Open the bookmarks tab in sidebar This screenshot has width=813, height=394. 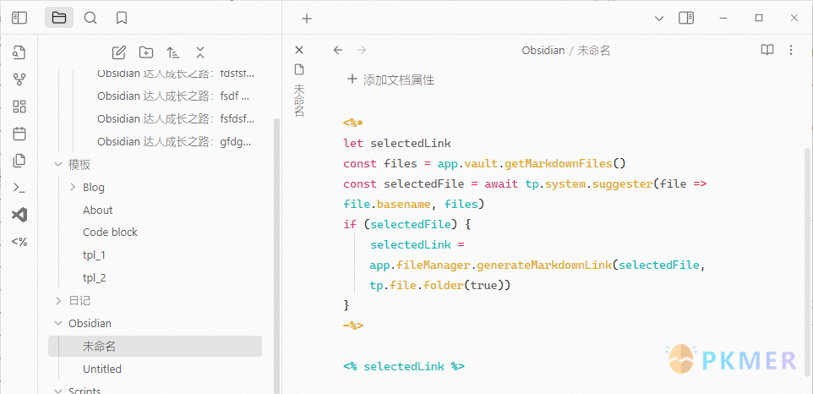[122, 18]
